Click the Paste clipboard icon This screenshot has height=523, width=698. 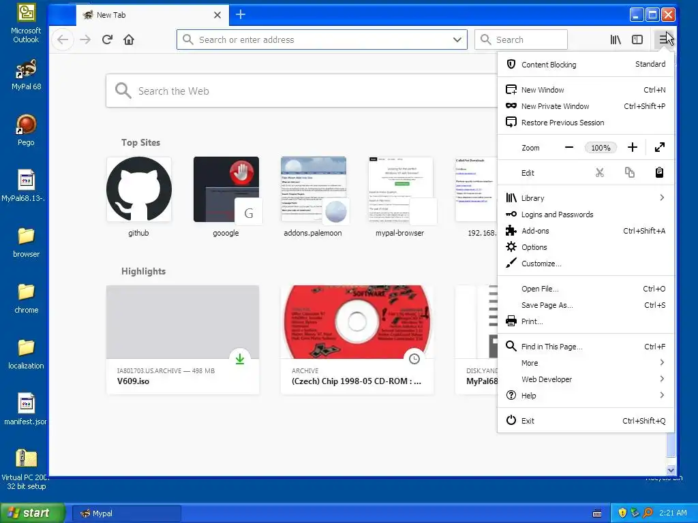tap(659, 172)
